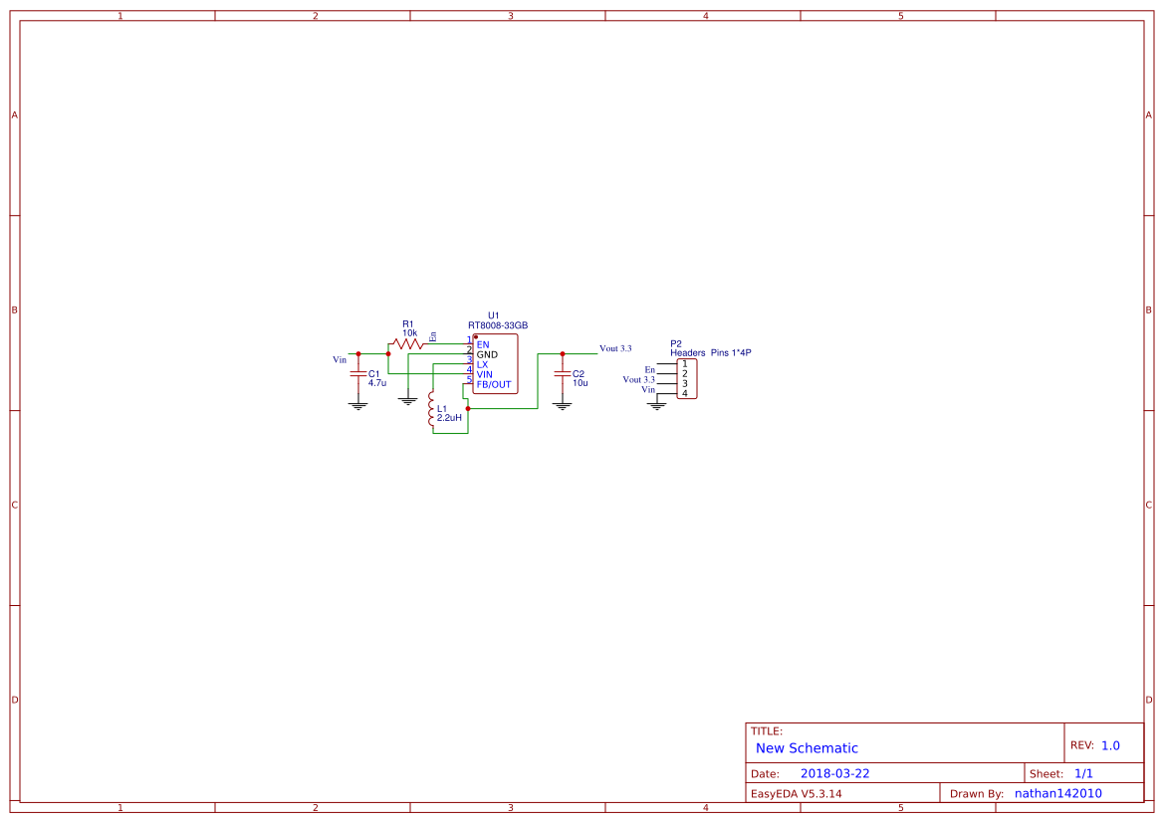The width and height of the screenshot is (1164, 823).
Task: Select capacitor C1 4.7u symbol
Action: pos(358,375)
